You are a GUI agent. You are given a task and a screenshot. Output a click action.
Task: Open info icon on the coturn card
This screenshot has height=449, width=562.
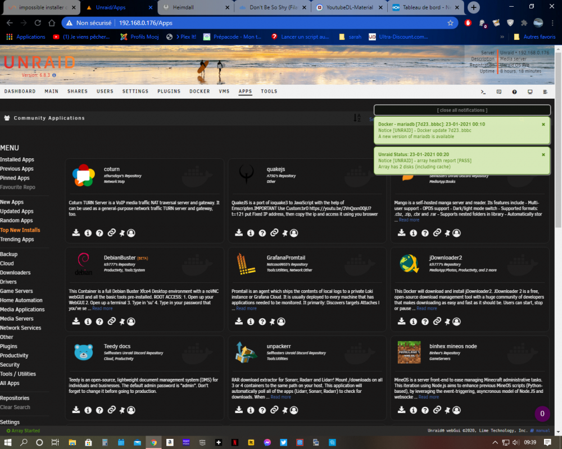pos(88,233)
